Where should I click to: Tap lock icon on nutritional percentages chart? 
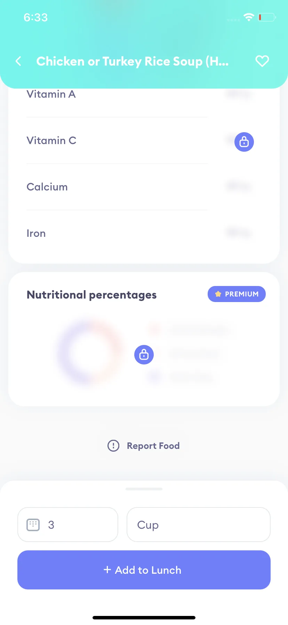pyautogui.click(x=144, y=355)
